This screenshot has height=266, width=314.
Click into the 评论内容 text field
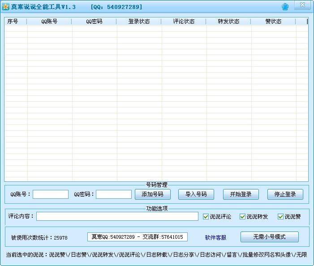click(117, 216)
